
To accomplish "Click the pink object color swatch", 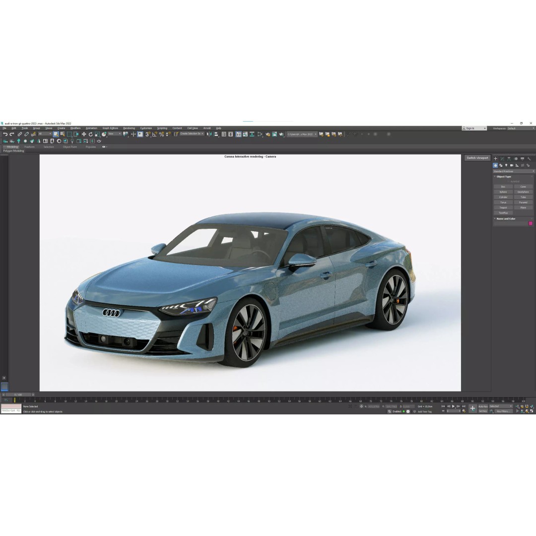I will point(531,223).
